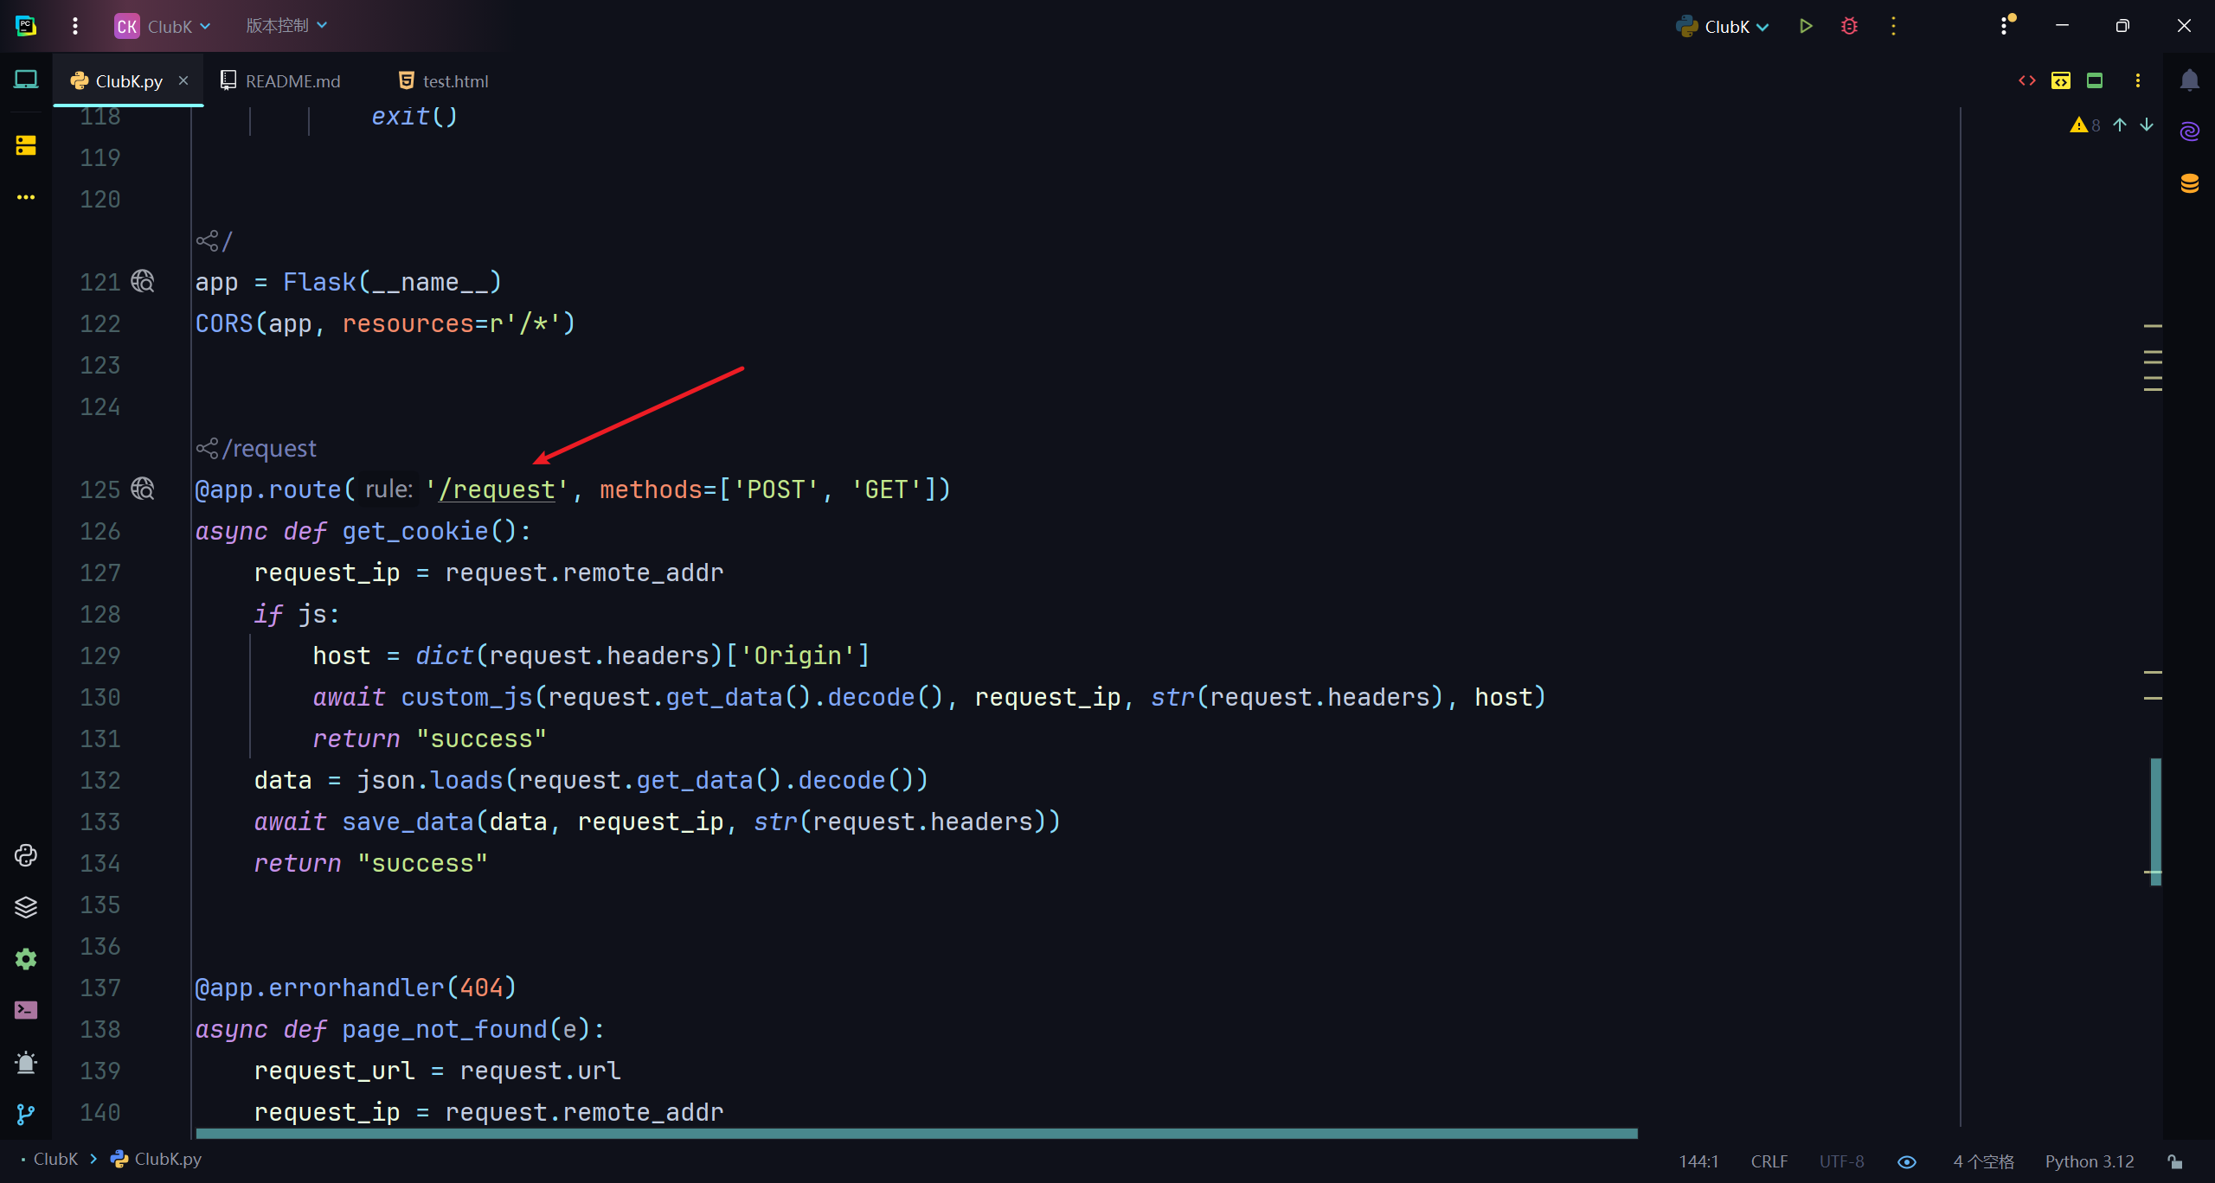Run the ClubK configuration
2215x1183 pixels.
pos(1806,26)
